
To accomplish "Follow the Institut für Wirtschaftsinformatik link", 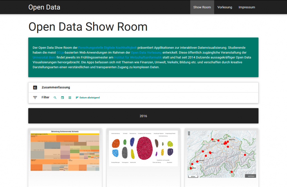I will (138, 57).
